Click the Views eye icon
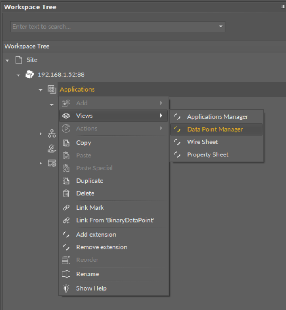286x310 pixels. [x=66, y=116]
